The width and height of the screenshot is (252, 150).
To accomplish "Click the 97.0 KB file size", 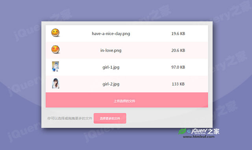I will pyautogui.click(x=178, y=67).
